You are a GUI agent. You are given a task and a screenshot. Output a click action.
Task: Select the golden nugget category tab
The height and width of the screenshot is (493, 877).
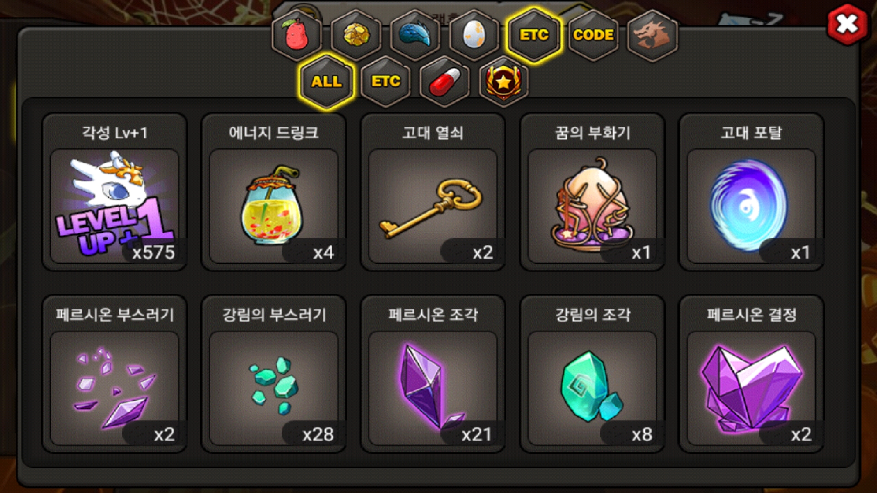356,35
